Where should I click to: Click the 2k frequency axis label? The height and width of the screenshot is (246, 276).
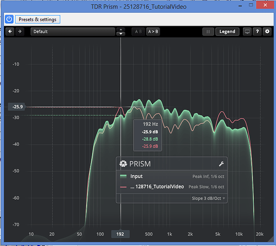[190, 234]
